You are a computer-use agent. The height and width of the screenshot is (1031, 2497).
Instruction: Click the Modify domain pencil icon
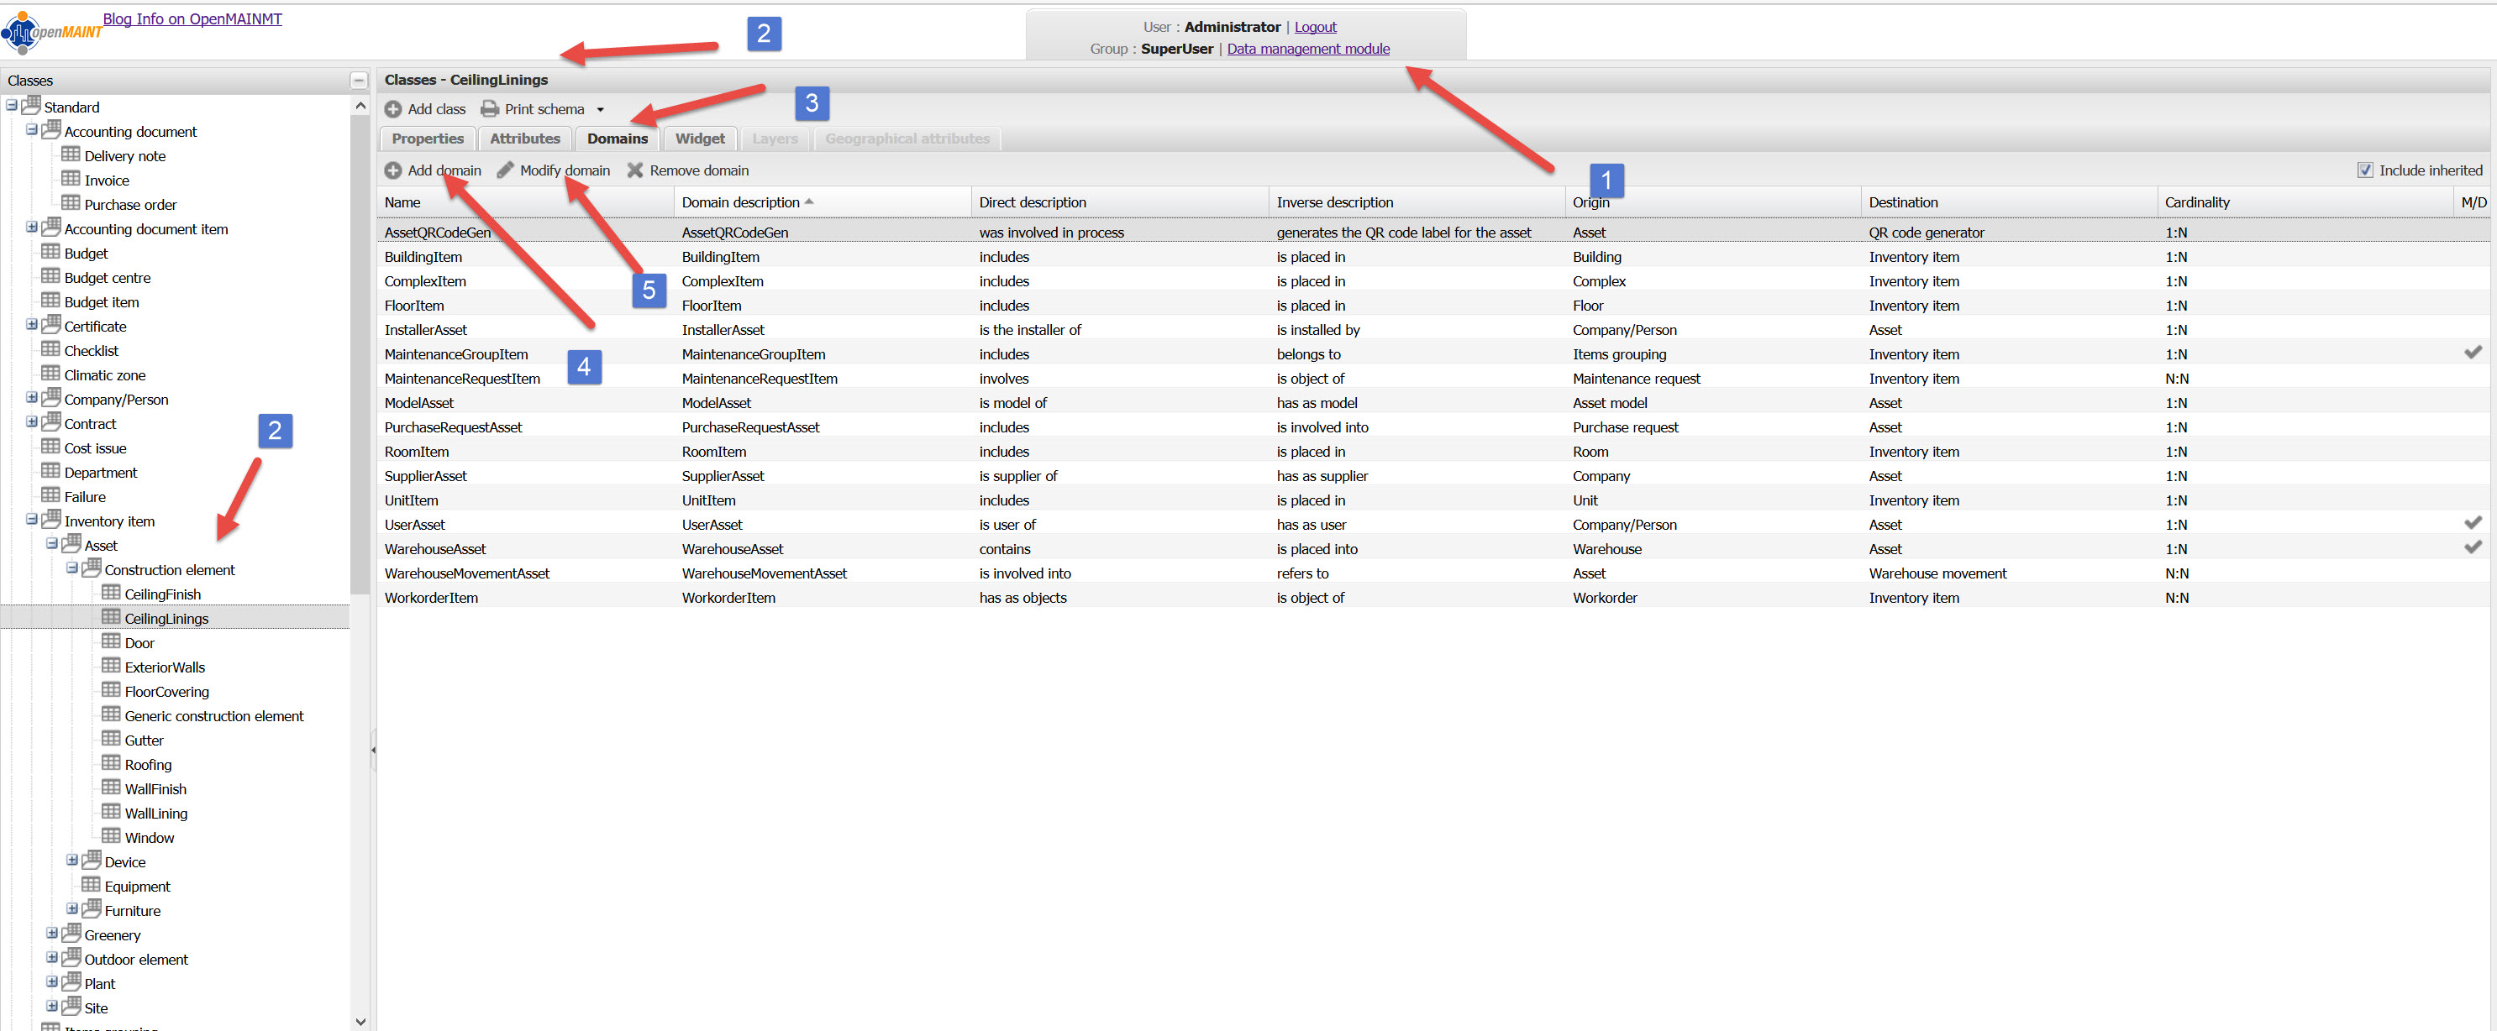pos(505,170)
